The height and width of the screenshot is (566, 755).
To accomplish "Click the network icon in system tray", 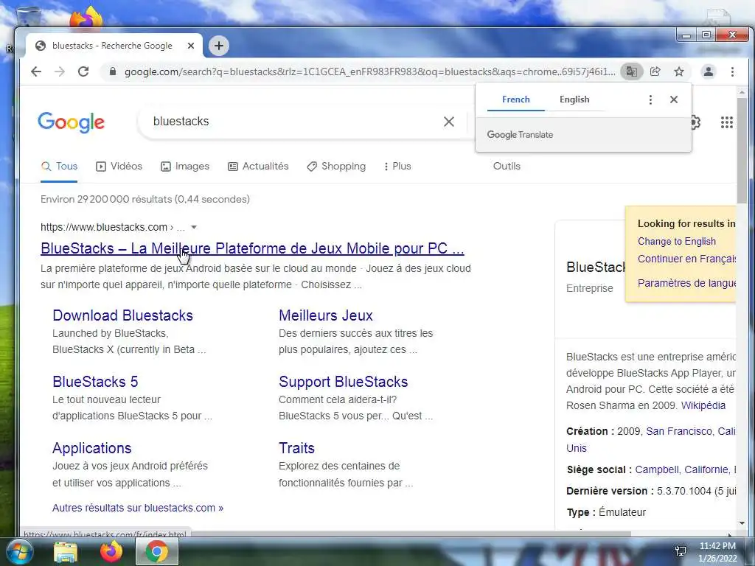I will pyautogui.click(x=681, y=551).
